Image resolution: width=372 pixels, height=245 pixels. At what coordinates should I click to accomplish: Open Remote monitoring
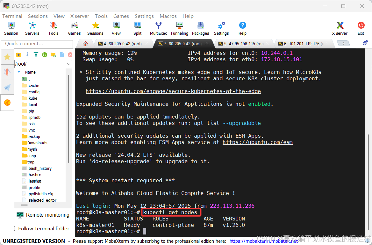click(43, 215)
